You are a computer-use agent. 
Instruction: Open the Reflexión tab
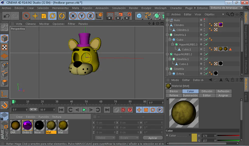pos(223,91)
